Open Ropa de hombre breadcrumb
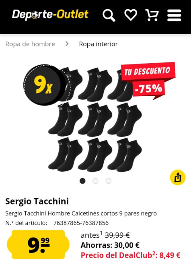 point(30,44)
